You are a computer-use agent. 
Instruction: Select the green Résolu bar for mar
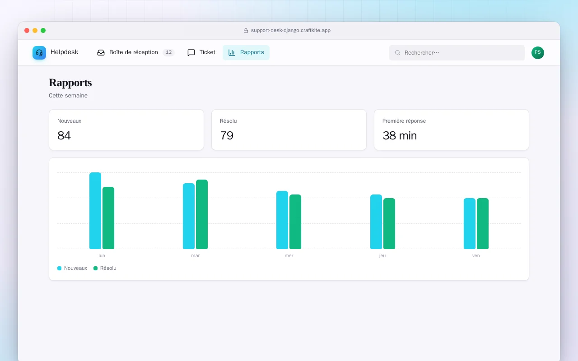coord(202,214)
